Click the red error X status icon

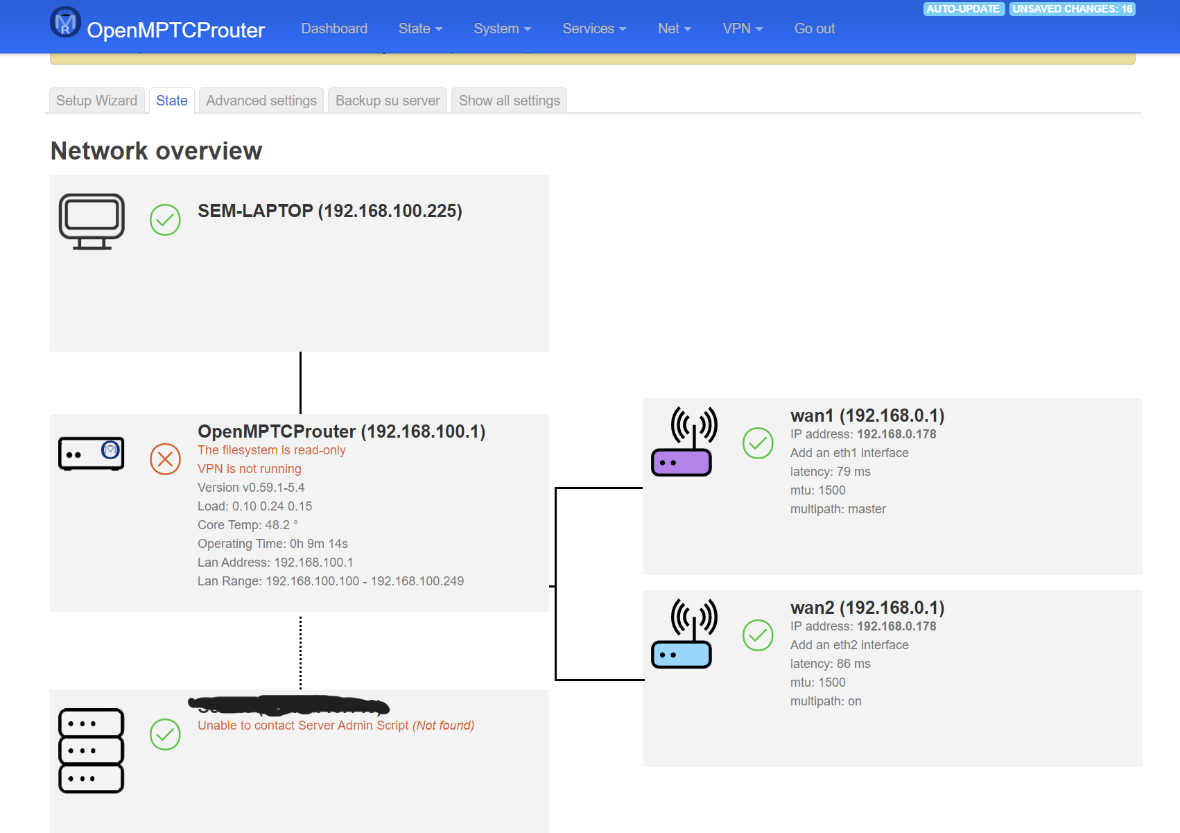coord(165,459)
